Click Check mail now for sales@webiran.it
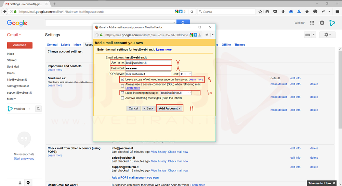 pos(178,161)
